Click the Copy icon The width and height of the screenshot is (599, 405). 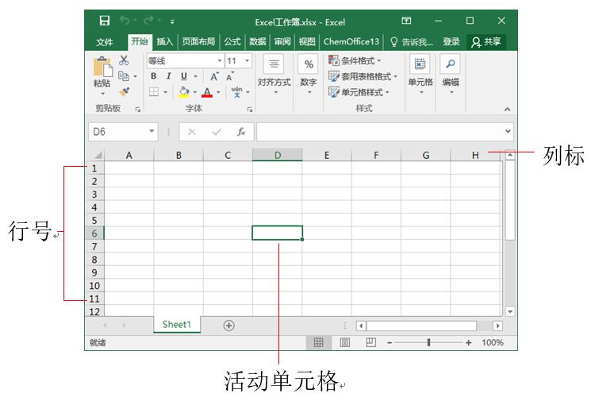[124, 76]
